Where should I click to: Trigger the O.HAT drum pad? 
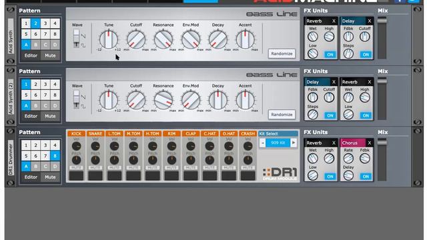tap(229, 175)
